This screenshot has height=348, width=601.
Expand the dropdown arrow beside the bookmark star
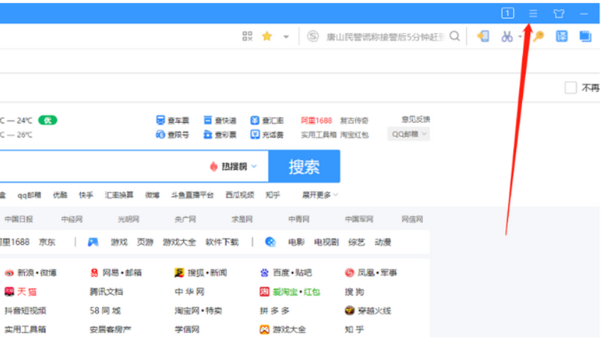click(286, 37)
